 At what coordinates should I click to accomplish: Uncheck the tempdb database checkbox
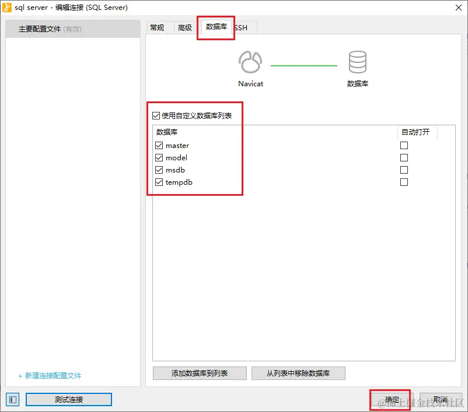[159, 182]
